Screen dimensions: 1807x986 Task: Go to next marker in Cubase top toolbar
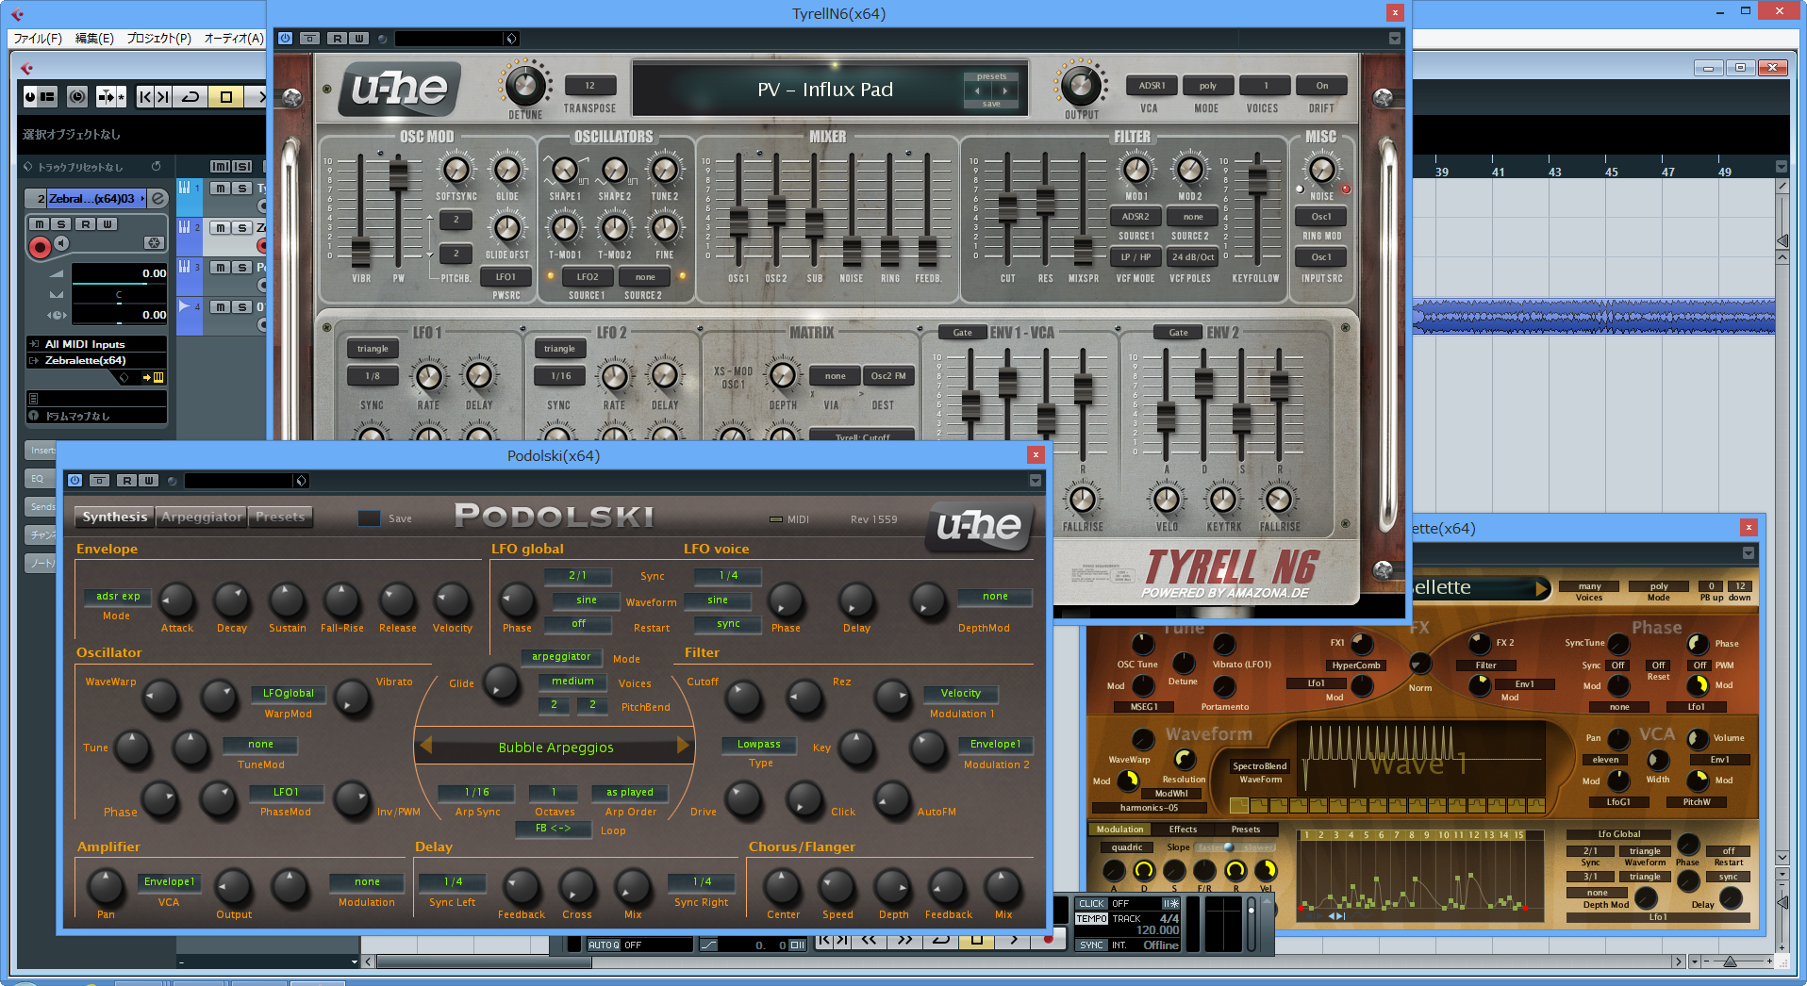pos(163,96)
